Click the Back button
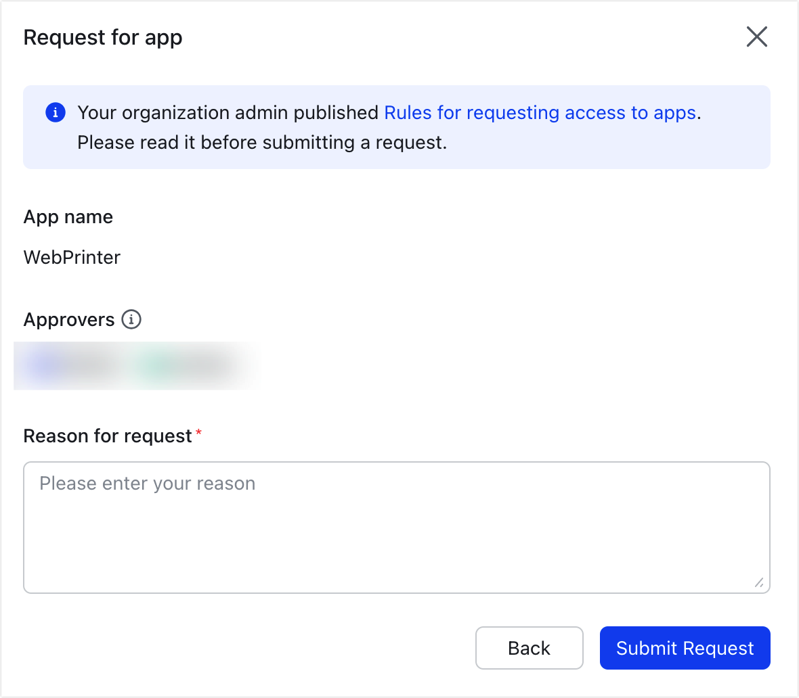Viewport: 799px width, 698px height. coord(529,648)
